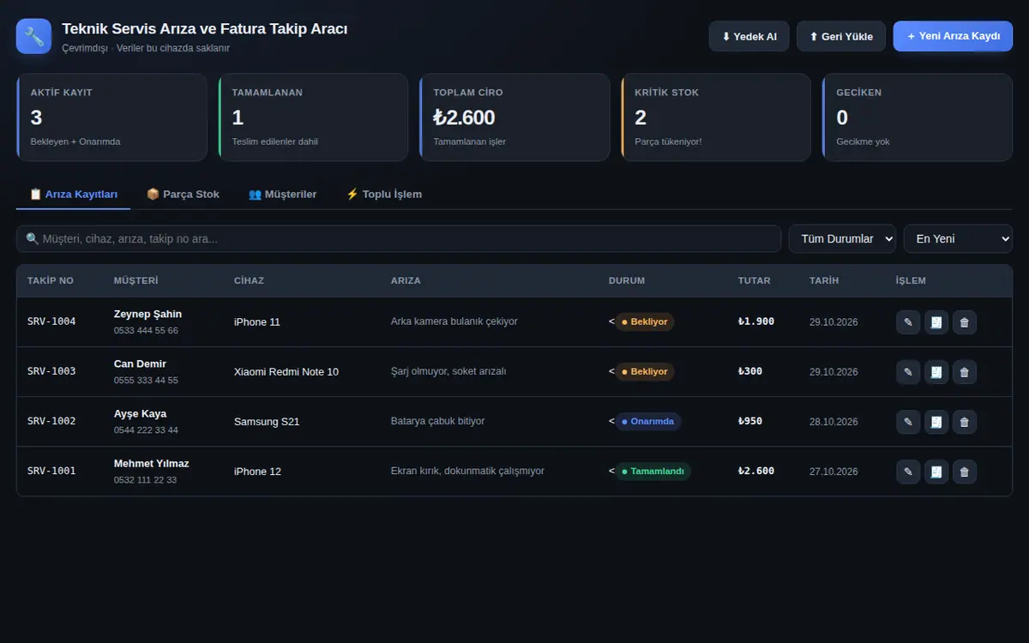Image resolution: width=1029 pixels, height=643 pixels.
Task: Click the Tarih column header
Action: point(824,281)
